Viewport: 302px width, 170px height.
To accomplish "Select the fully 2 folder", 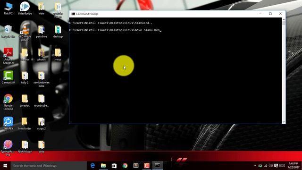I will point(25,77).
